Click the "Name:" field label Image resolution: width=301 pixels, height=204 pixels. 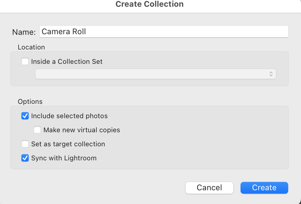[24, 32]
